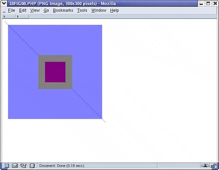Open the Bookmarks menu
Image resolution: width=219 pixels, height=170 pixels.
point(63,11)
